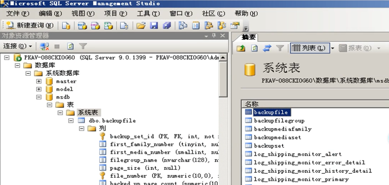Click the Filter funnel icon in Object Explorer

pos(83,46)
